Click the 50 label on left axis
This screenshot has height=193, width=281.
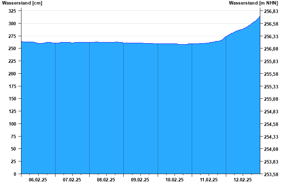point(13,149)
